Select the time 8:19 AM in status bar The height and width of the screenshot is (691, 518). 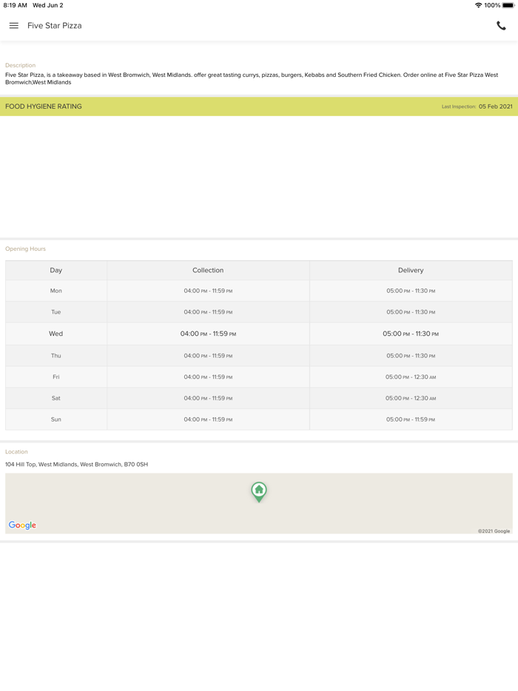coord(15,5)
